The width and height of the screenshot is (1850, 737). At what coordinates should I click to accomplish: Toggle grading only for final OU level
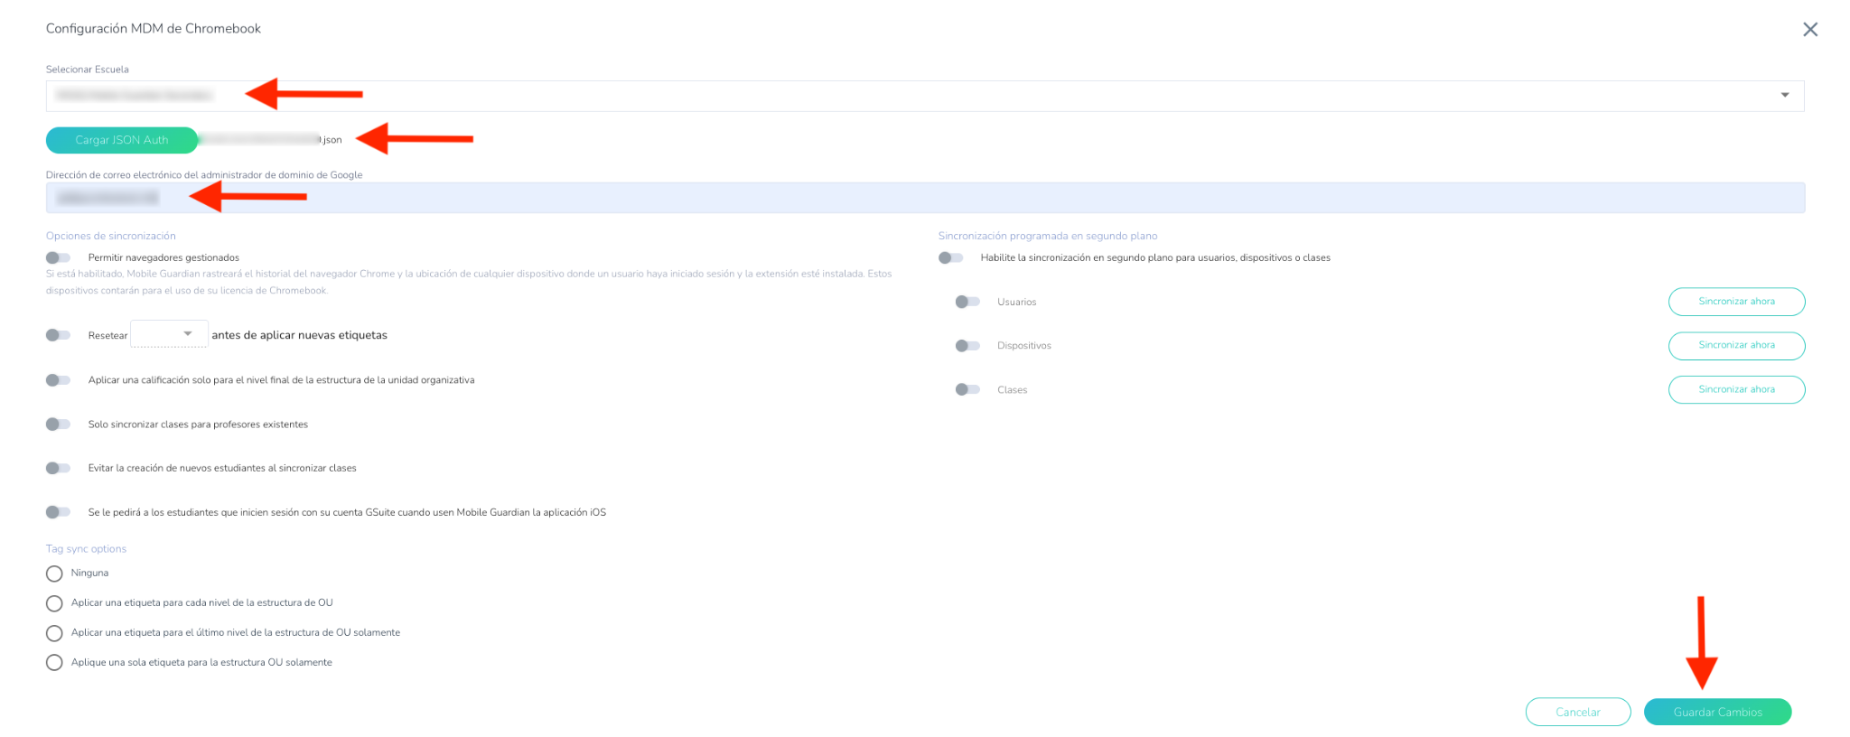point(58,380)
